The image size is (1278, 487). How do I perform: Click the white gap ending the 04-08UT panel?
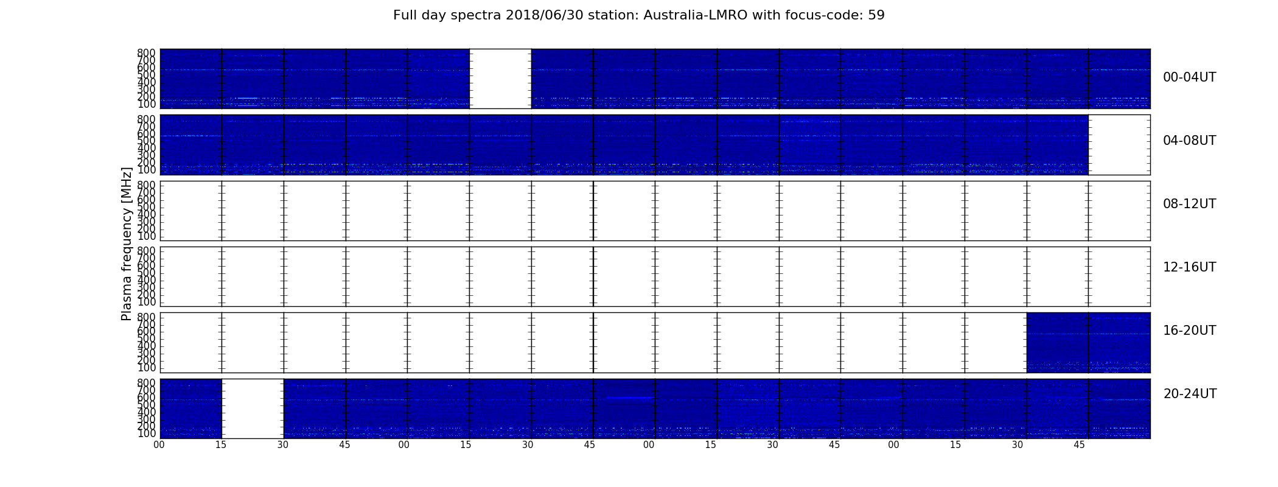coord(1119,145)
